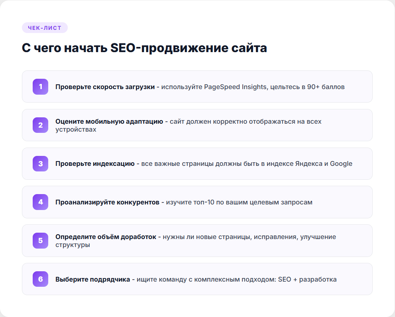Select the checklist item 'Оцените мобильную адаптацию'
Screen dimensions: 395x317
[197, 125]
